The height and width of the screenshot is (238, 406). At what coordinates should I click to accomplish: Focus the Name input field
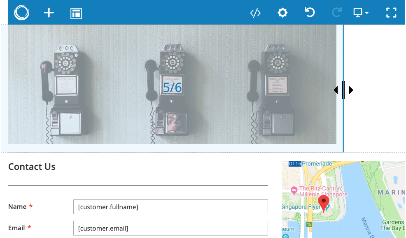(170, 207)
